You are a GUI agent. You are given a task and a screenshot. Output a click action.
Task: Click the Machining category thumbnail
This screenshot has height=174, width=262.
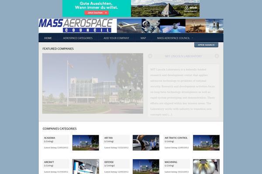pyautogui.click(x=206, y=167)
